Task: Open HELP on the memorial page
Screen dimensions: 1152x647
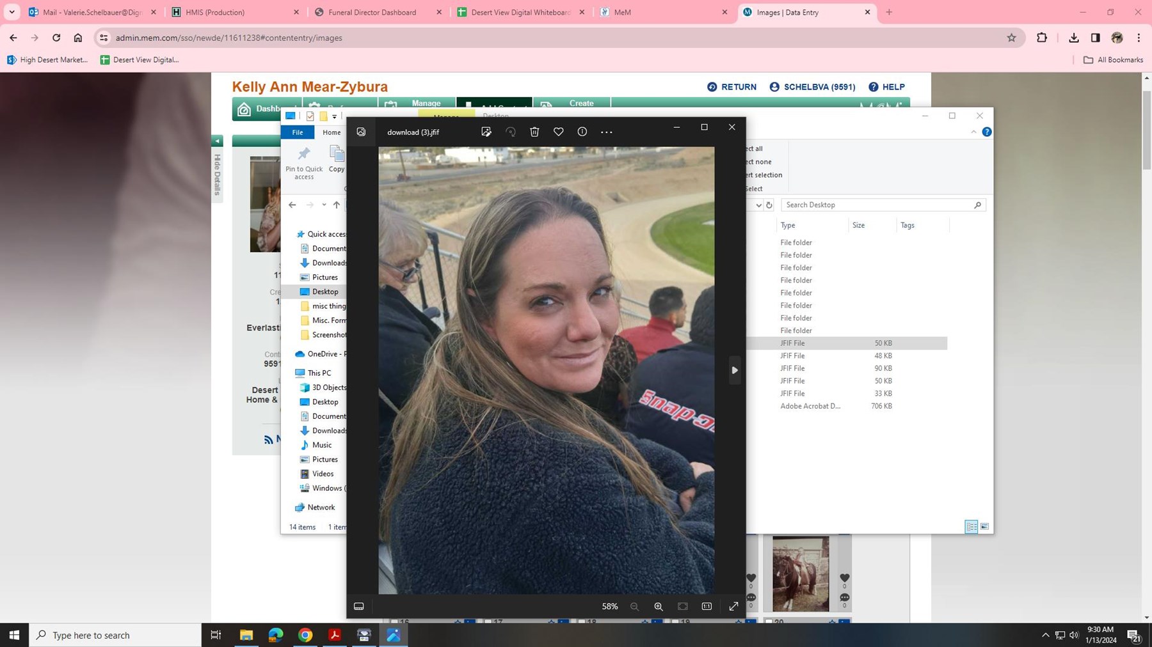Action: point(892,86)
